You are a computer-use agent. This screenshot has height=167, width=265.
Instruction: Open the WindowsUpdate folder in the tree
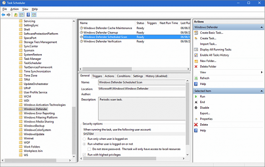pos(34,134)
